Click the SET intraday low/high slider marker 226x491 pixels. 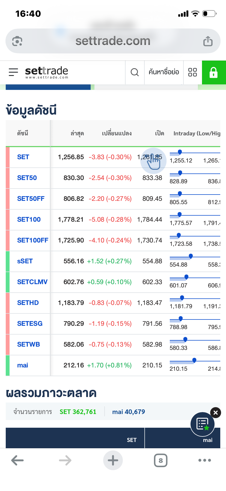click(x=180, y=152)
